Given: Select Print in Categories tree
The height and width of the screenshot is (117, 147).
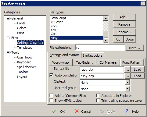Looking at the screenshot, I should coord(20,33).
